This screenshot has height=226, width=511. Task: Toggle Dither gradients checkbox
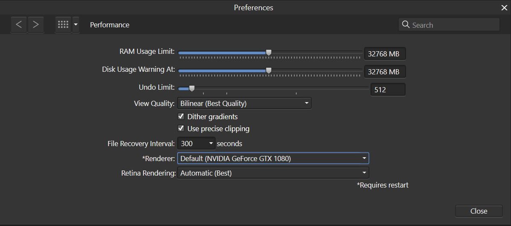[181, 117]
